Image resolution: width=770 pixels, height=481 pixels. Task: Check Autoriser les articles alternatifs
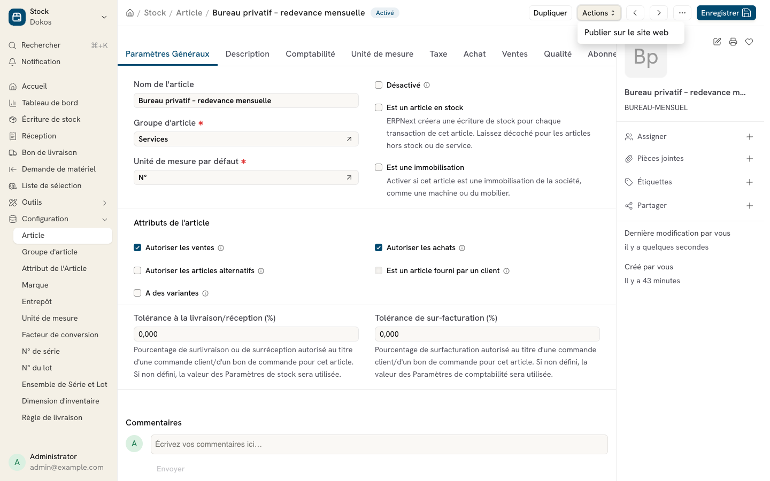pyautogui.click(x=137, y=270)
